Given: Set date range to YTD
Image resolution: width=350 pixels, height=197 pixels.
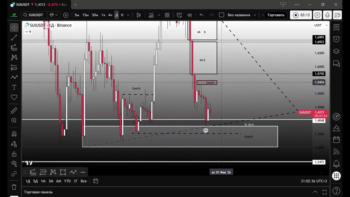Looking at the screenshot, I should click(x=67, y=181).
